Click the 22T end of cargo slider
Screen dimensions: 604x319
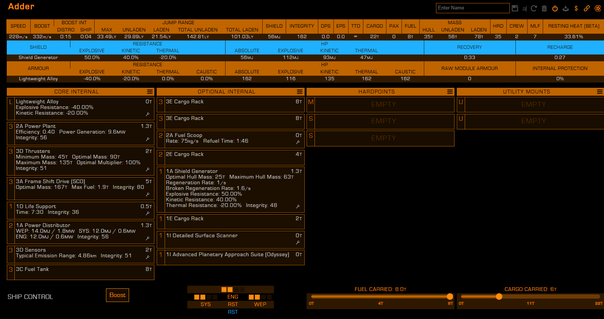click(598, 303)
